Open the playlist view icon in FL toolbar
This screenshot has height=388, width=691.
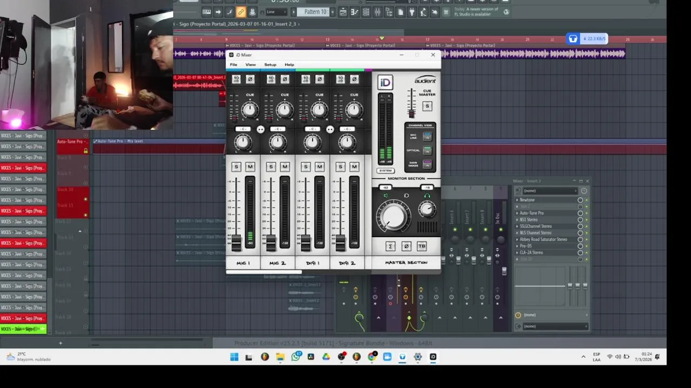[343, 12]
